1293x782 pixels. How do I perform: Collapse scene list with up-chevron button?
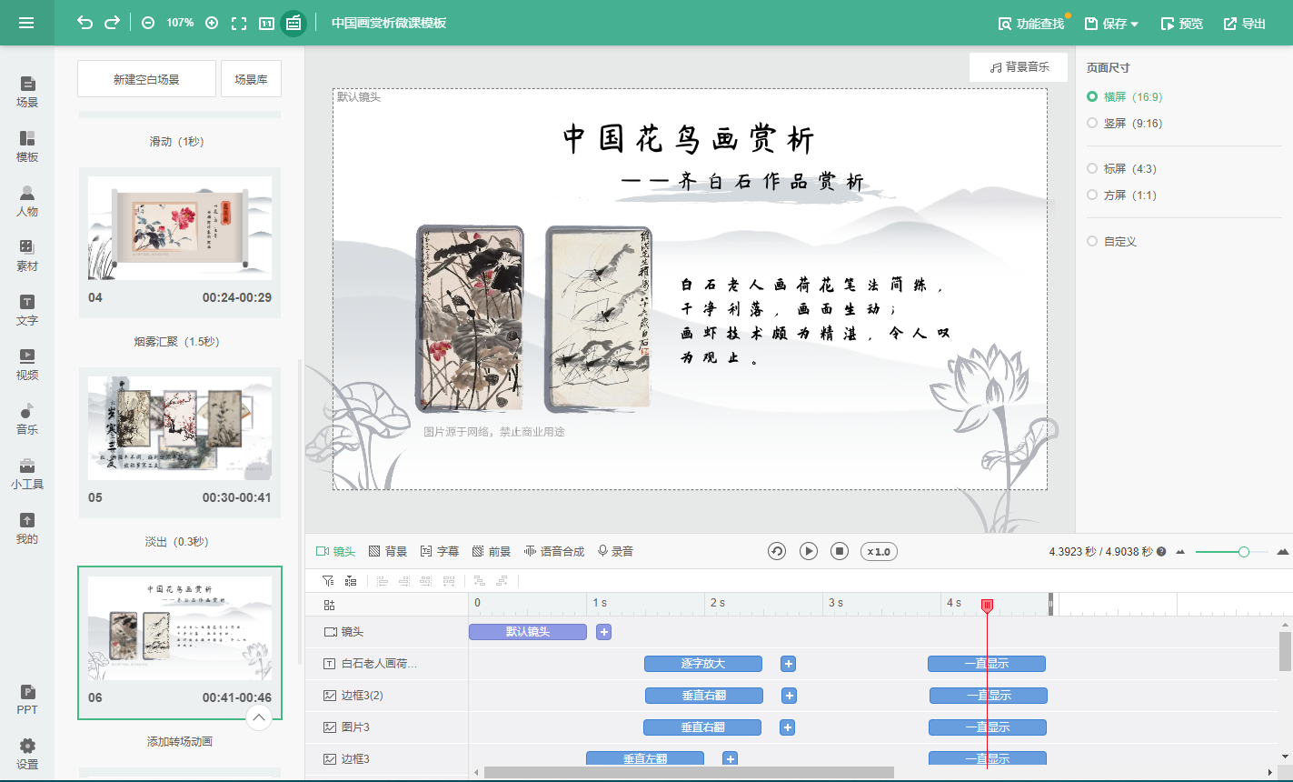click(x=259, y=718)
